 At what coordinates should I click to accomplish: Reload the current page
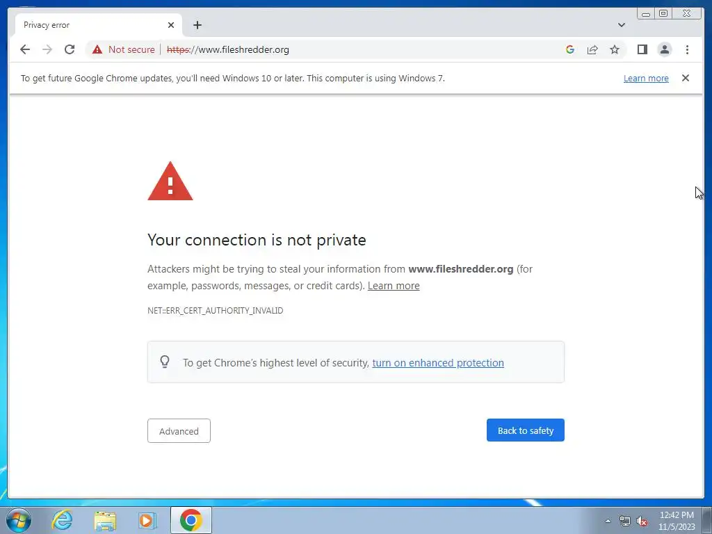coord(70,49)
